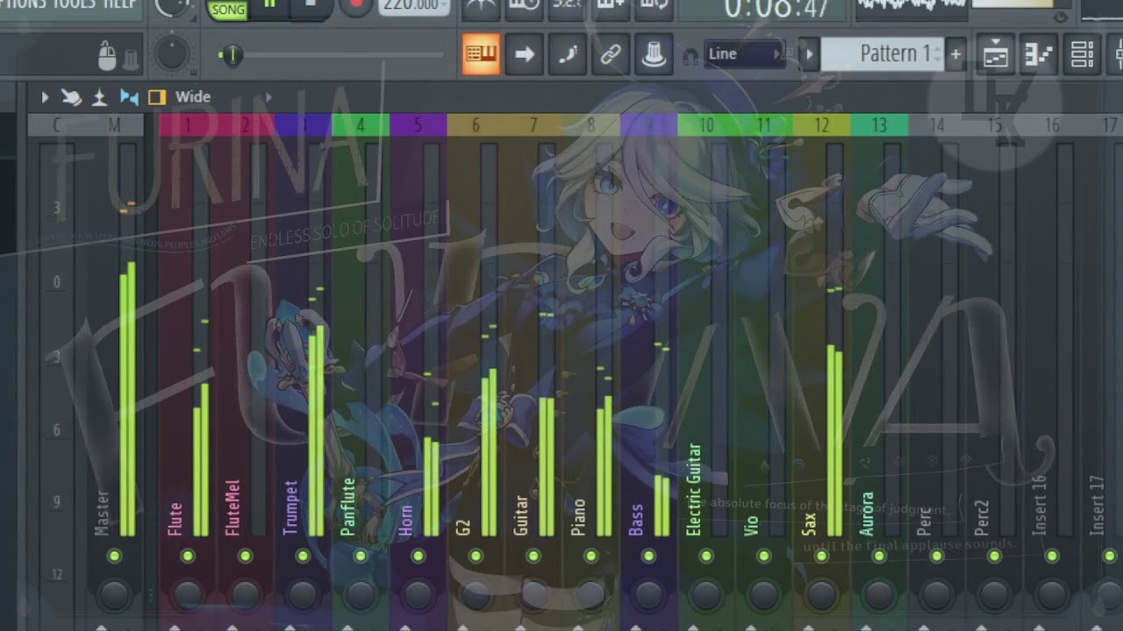
Task: Select mixer track 10 header
Action: click(x=706, y=125)
